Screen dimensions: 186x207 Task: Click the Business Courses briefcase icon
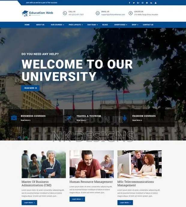14,118
